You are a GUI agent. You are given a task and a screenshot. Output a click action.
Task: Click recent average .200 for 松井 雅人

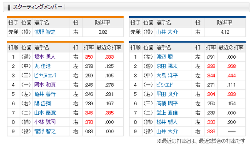pyautogui.click(x=232, y=122)
